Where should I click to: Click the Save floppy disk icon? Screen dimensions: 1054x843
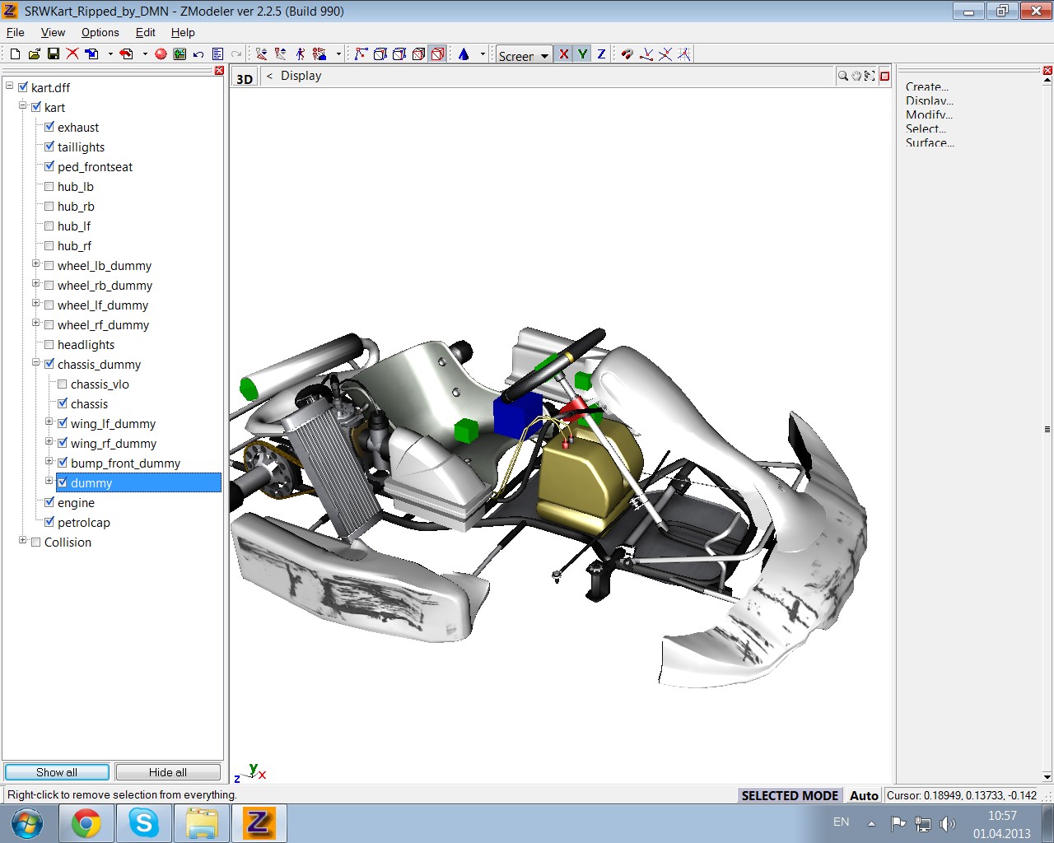pyautogui.click(x=53, y=54)
